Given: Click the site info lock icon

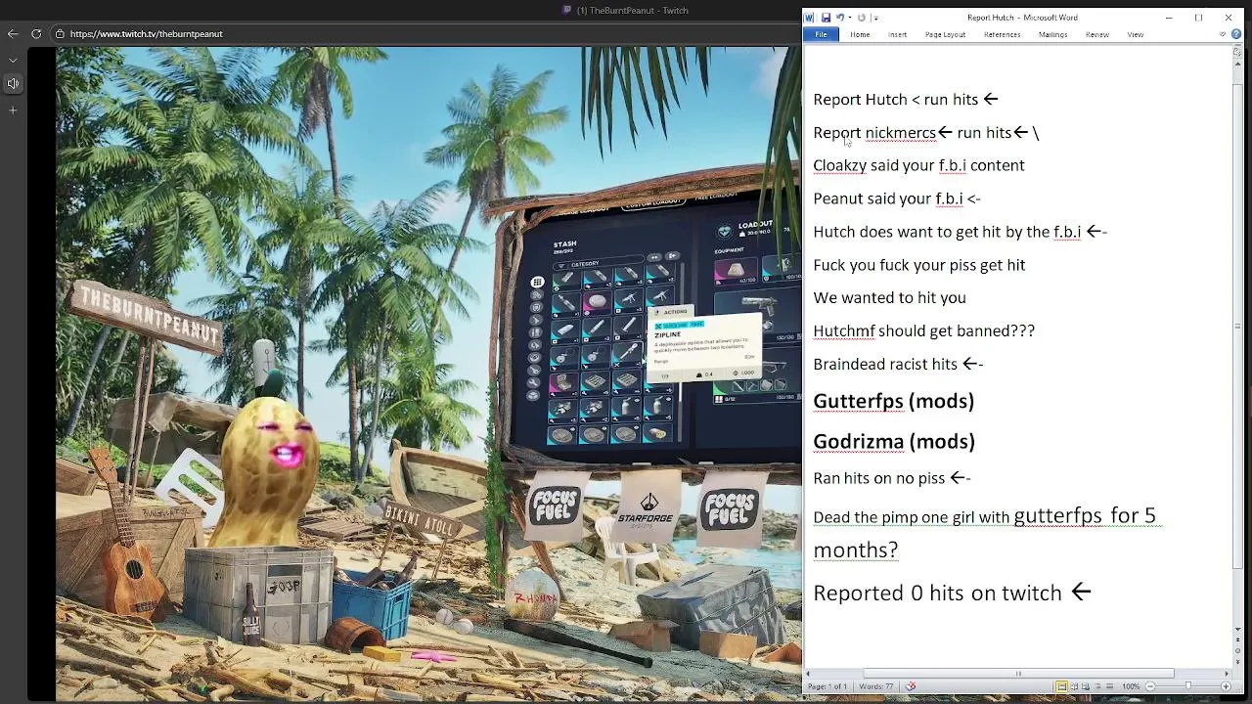Looking at the screenshot, I should tap(60, 33).
